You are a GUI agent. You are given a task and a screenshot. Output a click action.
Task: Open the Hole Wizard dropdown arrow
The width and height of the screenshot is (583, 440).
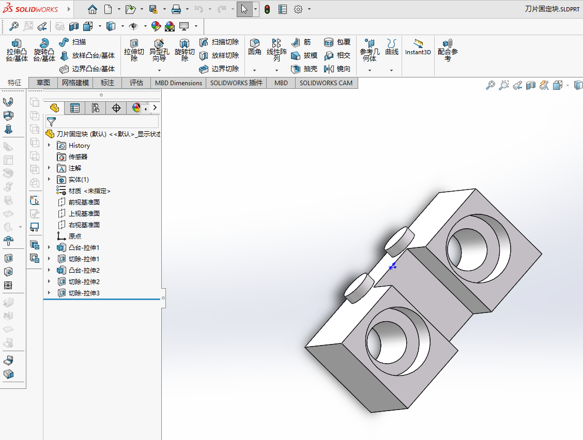(159, 70)
